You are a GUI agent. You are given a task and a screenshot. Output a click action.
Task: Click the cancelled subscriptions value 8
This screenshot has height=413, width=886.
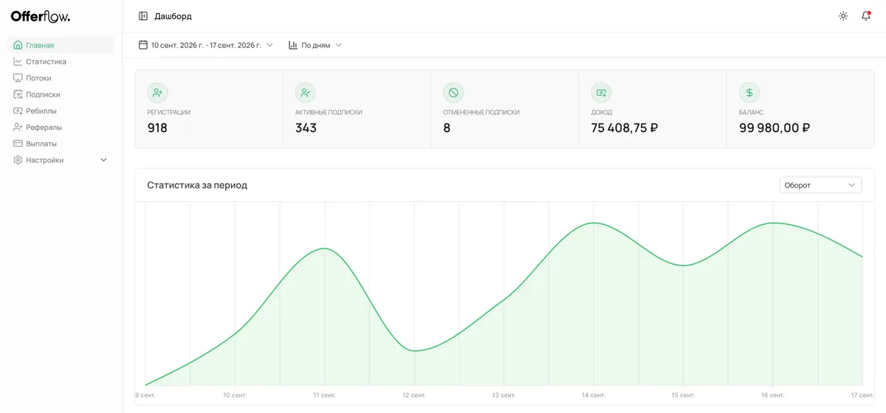[447, 128]
